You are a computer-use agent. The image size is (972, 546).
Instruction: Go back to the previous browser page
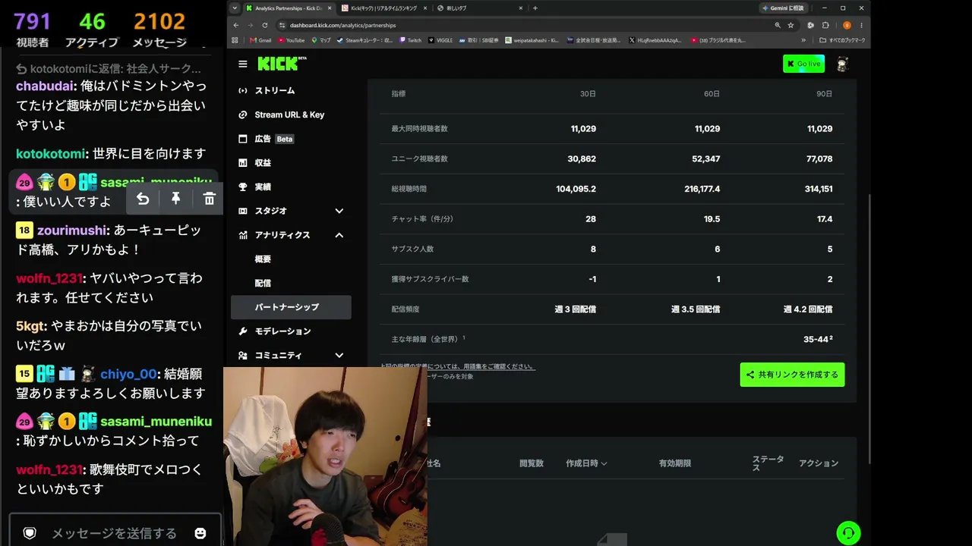pos(237,25)
